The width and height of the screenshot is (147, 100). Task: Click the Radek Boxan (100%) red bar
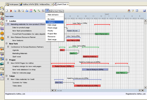(63, 66)
